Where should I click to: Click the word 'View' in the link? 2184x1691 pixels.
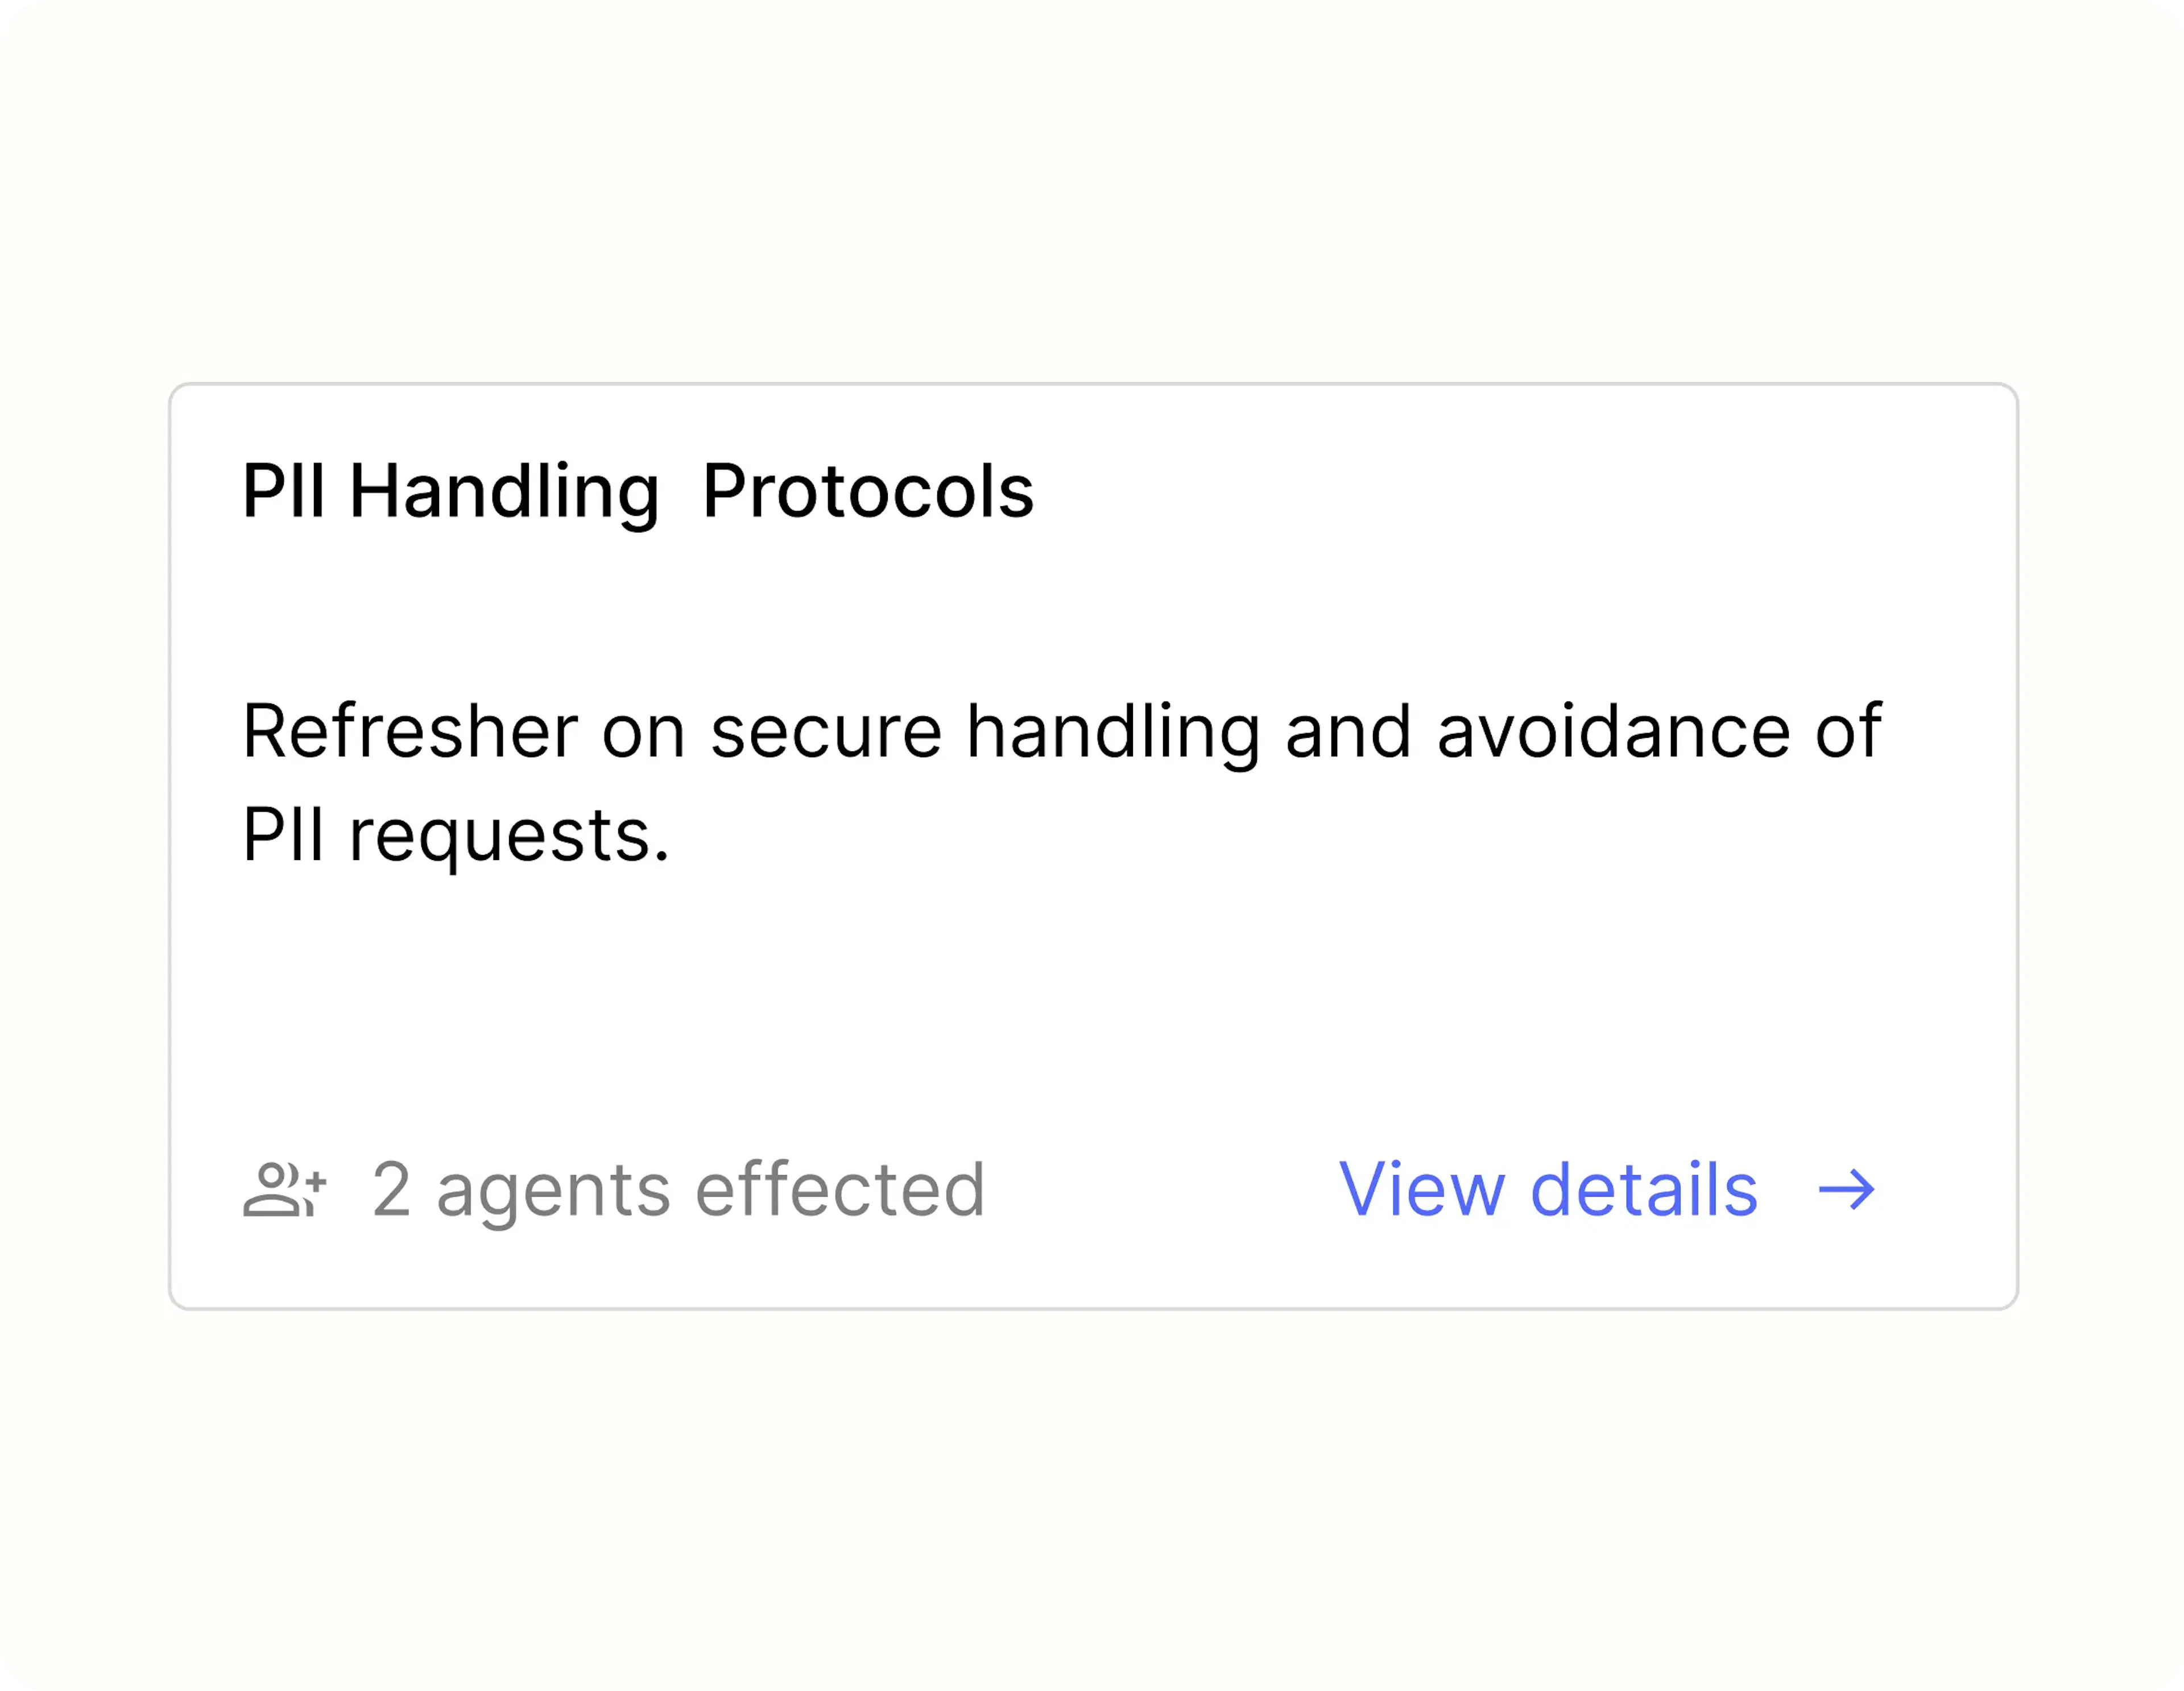pyautogui.click(x=1422, y=1190)
